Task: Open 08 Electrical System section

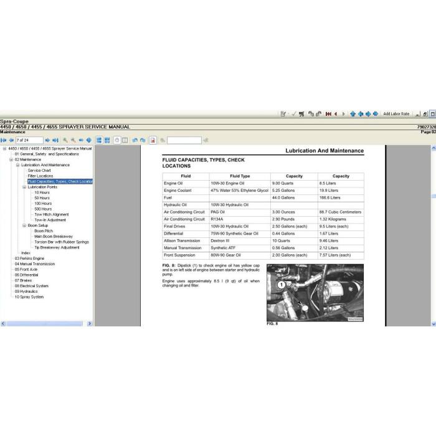Action: 31,286
